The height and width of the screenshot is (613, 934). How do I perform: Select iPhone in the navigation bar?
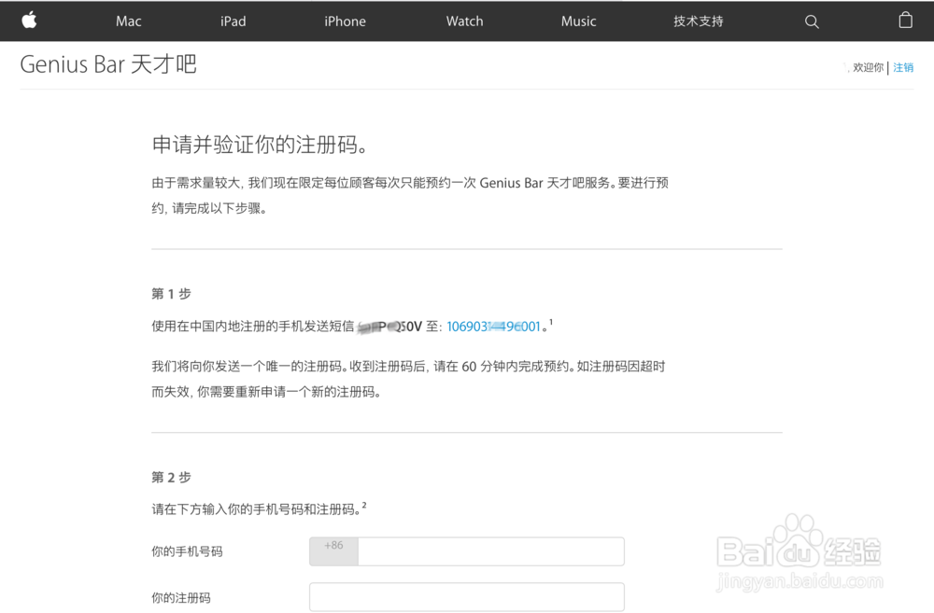pyautogui.click(x=345, y=21)
